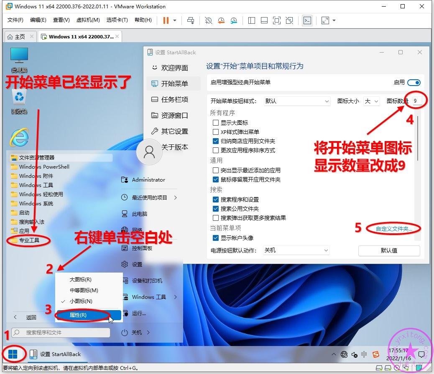The height and width of the screenshot is (374, 434).
Task: Click the Windows Start button on taskbar
Action: (x=13, y=354)
